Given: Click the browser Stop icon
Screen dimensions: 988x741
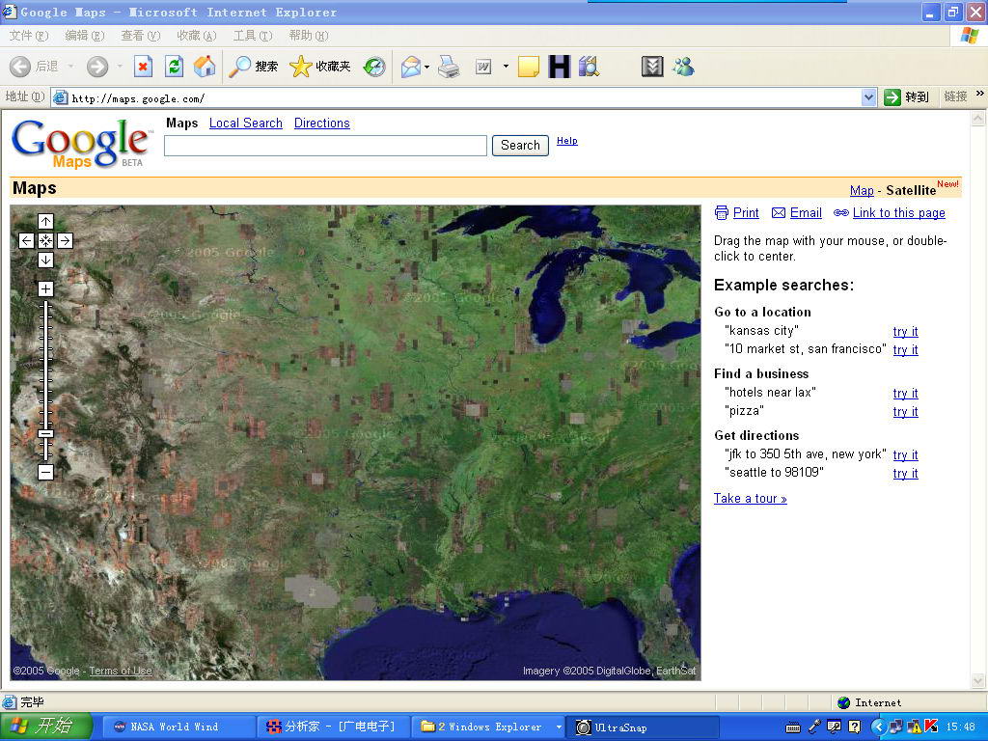Looking at the screenshot, I should [143, 67].
